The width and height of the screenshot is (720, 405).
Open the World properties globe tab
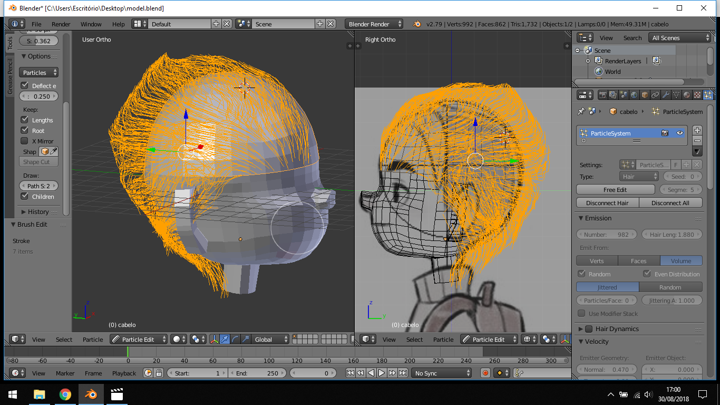[634, 95]
